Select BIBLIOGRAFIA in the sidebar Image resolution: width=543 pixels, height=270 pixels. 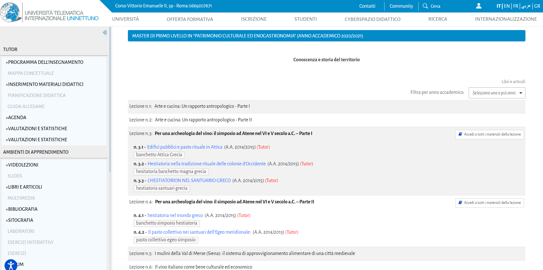[x=23, y=209]
